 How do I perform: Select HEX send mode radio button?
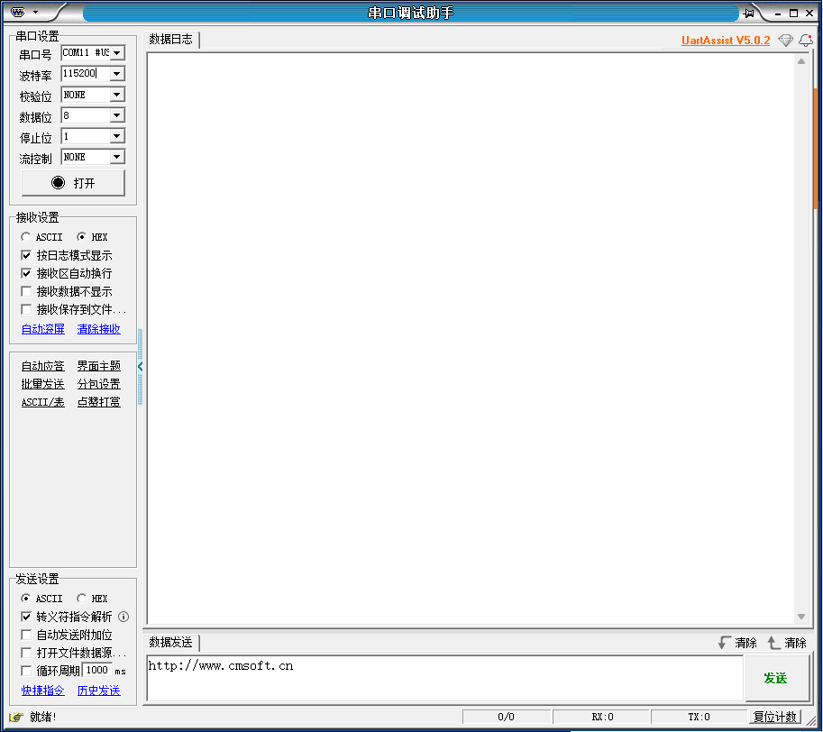tap(81, 599)
